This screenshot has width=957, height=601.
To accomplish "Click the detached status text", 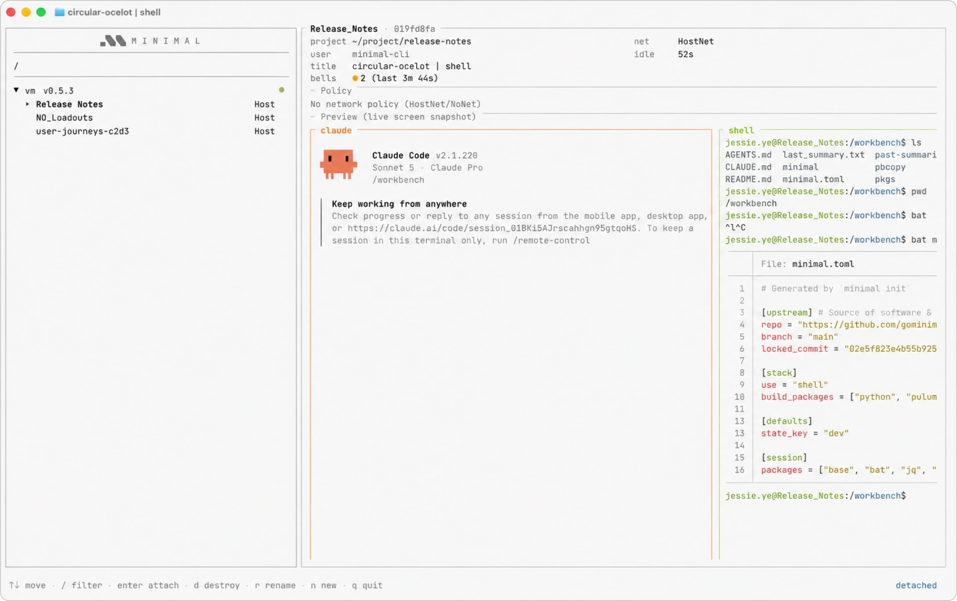I will [916, 585].
